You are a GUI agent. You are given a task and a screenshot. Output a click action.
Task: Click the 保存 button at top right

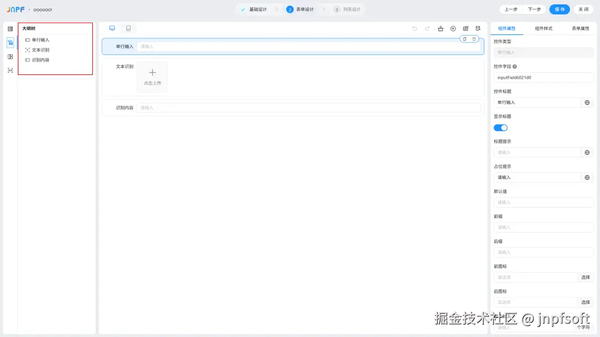(x=559, y=9)
